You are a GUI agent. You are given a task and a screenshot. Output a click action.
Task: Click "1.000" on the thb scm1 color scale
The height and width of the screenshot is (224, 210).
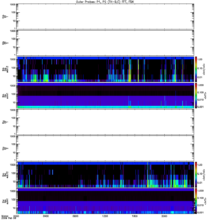[200, 85]
